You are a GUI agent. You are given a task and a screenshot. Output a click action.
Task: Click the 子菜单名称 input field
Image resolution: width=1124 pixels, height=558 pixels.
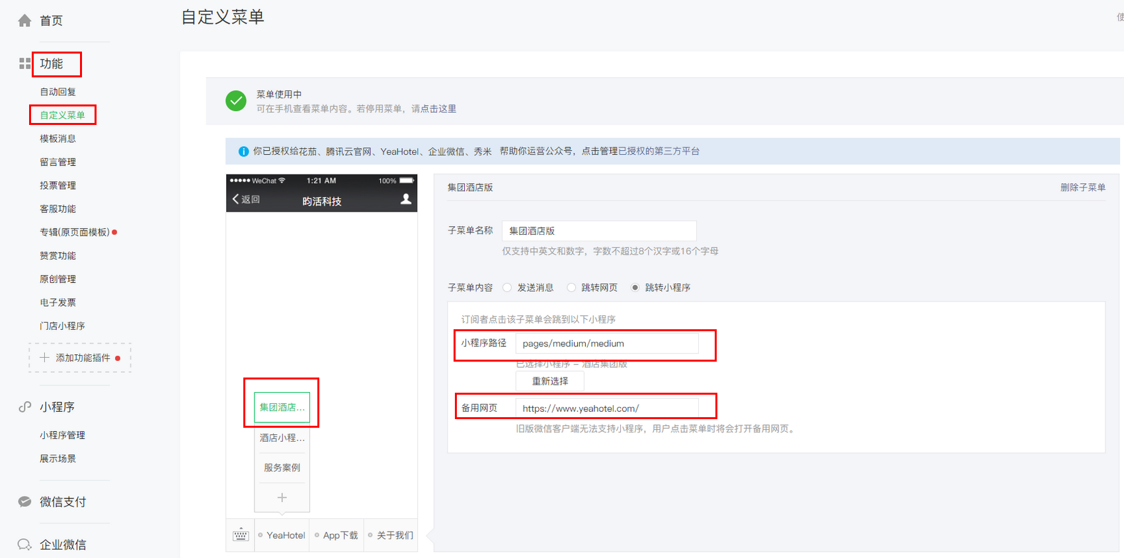[599, 231]
